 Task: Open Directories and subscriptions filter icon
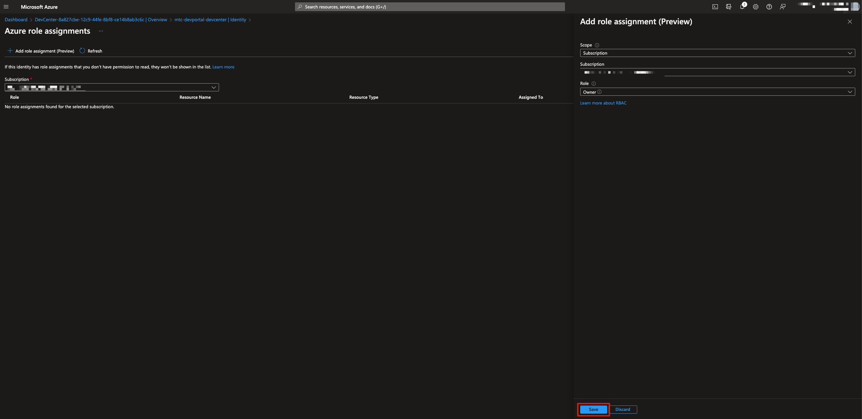(x=728, y=7)
